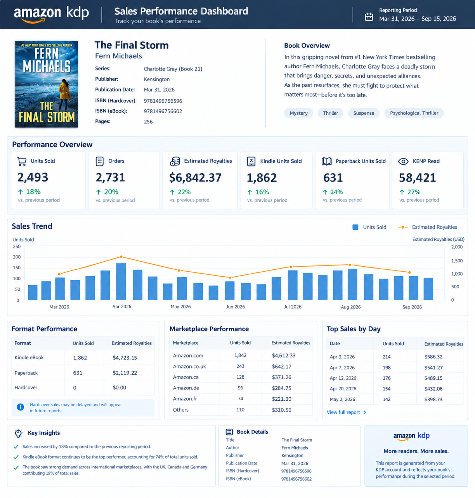Click the Amazon KDP logo in header
The width and height of the screenshot is (475, 498).
(x=52, y=14)
